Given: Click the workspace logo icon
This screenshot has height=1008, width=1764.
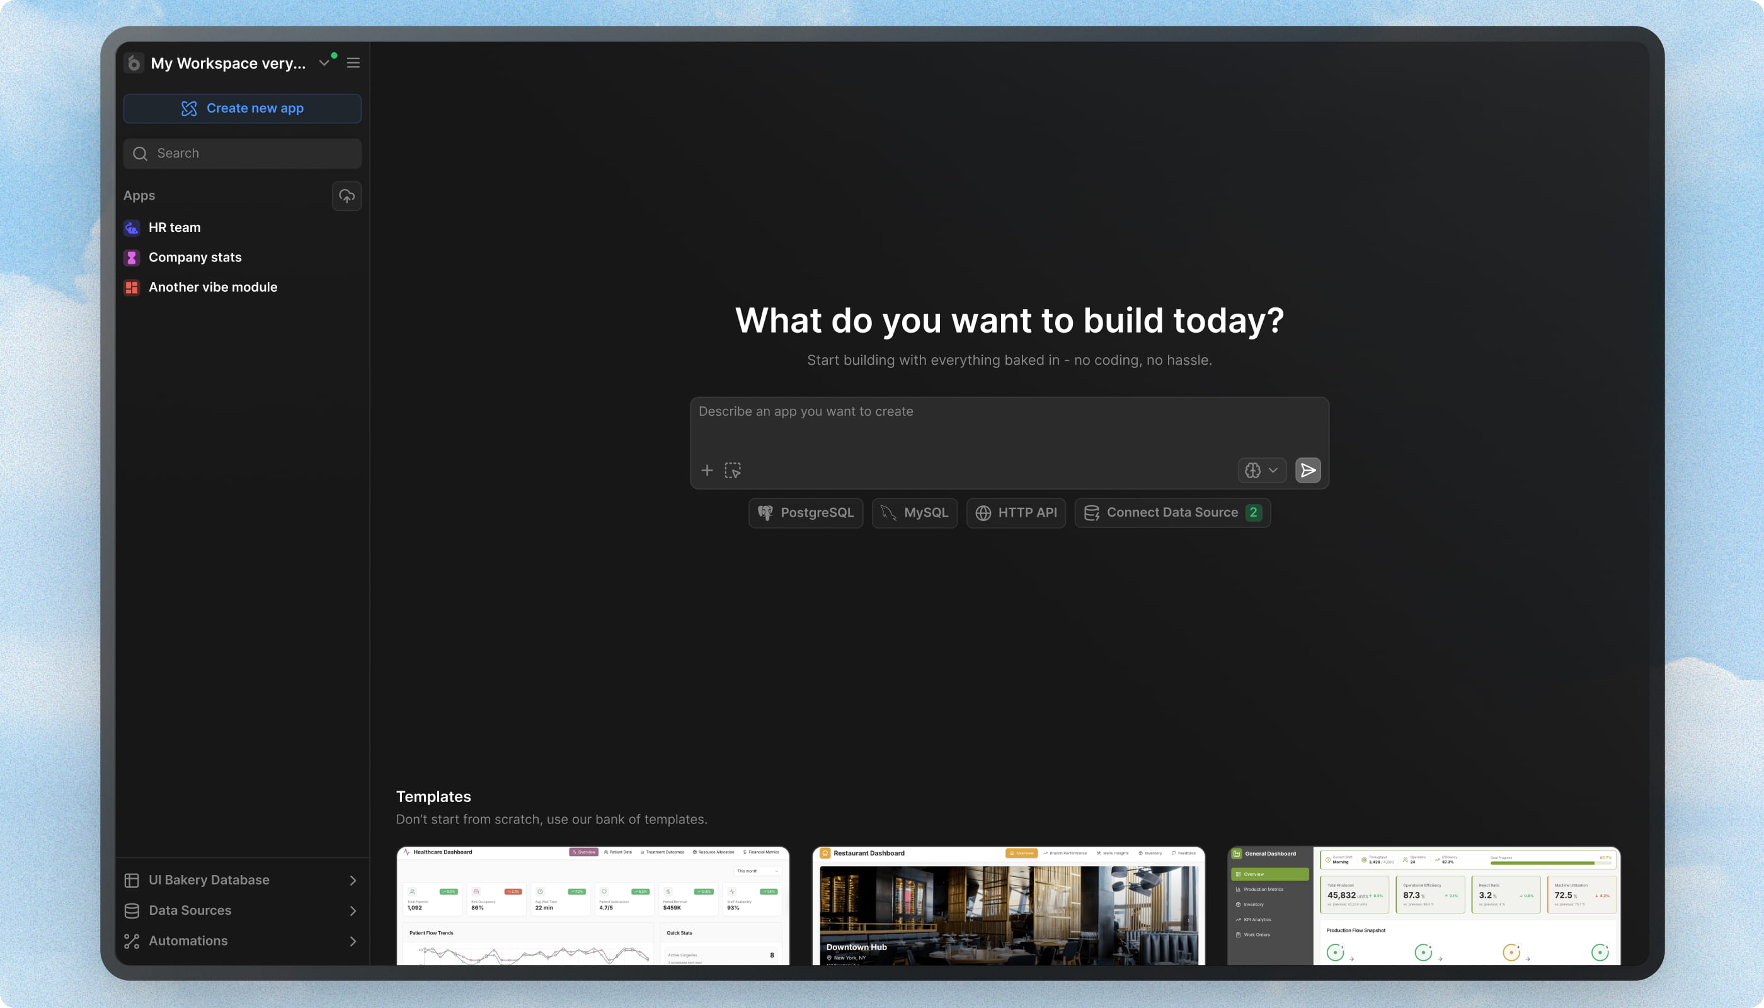Looking at the screenshot, I should (134, 63).
